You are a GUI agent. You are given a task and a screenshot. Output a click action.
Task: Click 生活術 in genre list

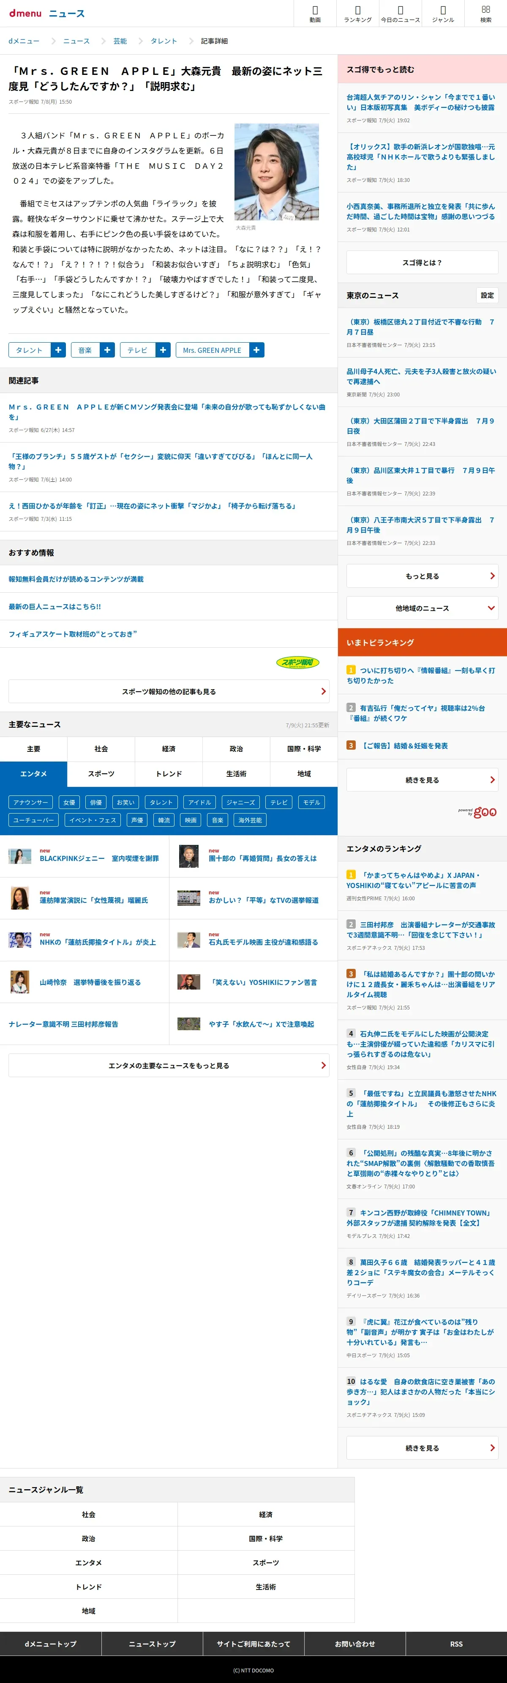click(x=266, y=1587)
